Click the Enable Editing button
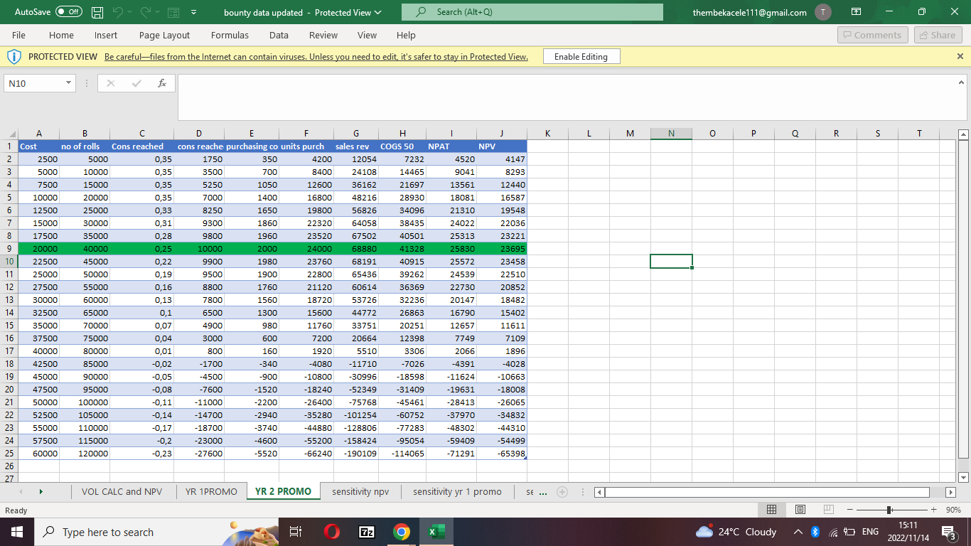The image size is (971, 546). click(x=581, y=57)
